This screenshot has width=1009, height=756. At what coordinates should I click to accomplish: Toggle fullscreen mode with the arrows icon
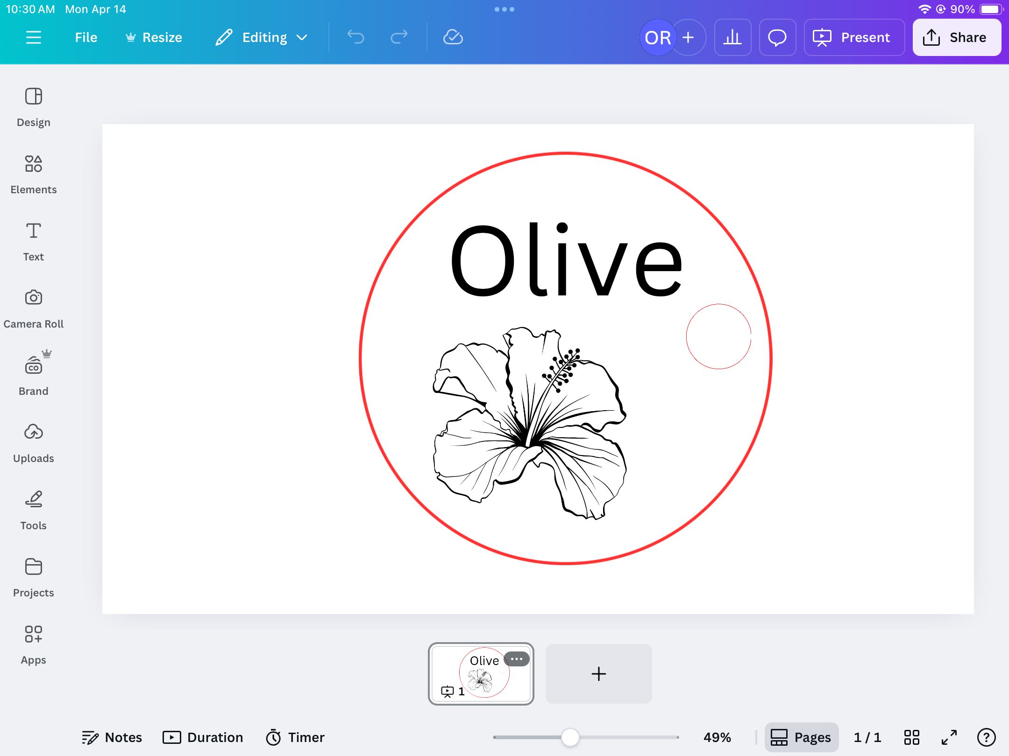point(949,737)
